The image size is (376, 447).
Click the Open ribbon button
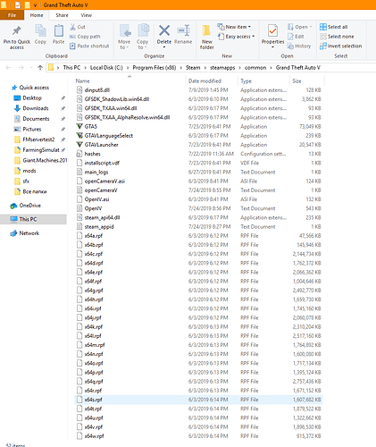point(300,27)
